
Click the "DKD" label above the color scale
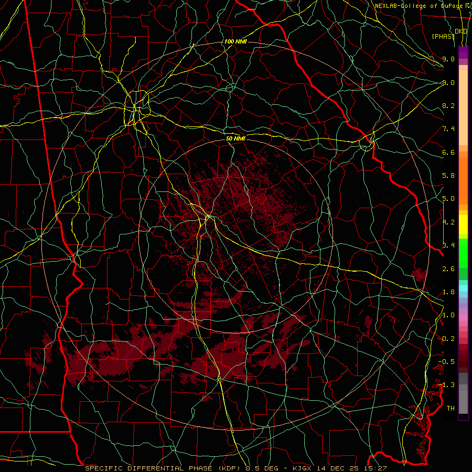pos(461,31)
